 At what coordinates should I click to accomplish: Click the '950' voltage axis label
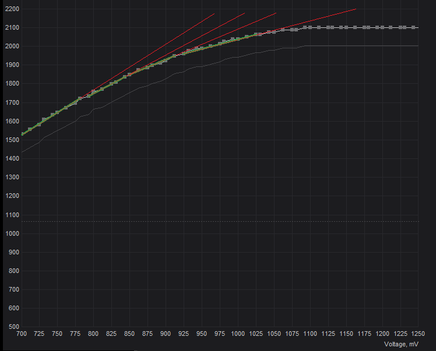click(x=202, y=334)
